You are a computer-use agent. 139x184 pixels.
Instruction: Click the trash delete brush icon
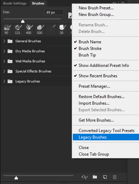[115, 177]
